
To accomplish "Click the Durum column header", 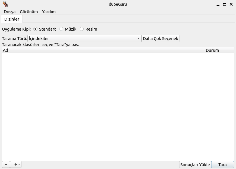I will 219,50.
